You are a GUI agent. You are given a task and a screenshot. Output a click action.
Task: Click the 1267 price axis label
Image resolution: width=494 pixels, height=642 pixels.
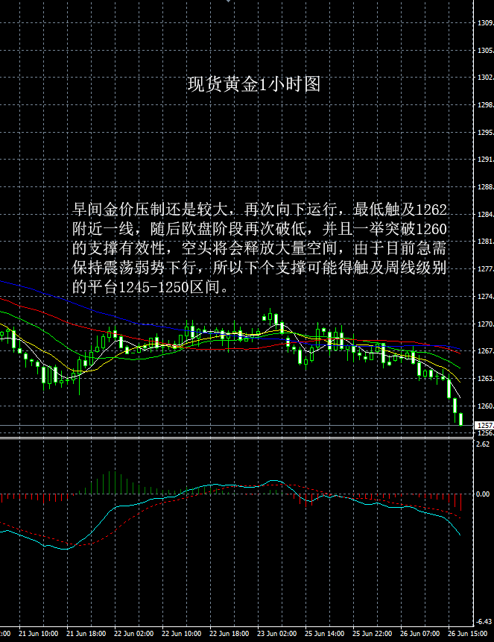(485, 351)
